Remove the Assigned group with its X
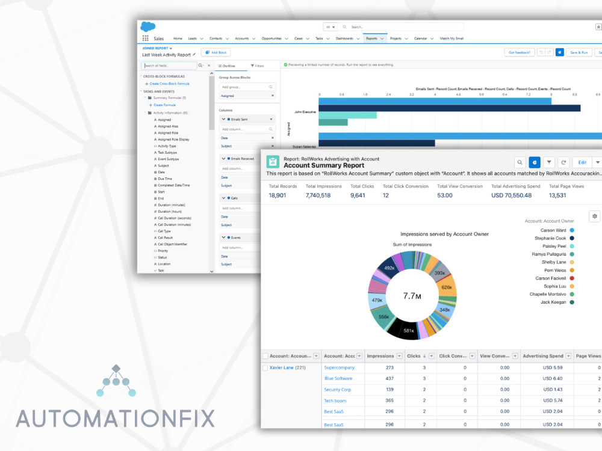602x451 pixels. point(273,96)
